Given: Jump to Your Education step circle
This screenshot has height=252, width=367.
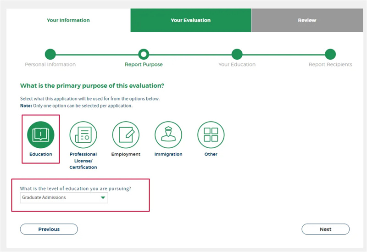Looking at the screenshot, I should pyautogui.click(x=237, y=54).
